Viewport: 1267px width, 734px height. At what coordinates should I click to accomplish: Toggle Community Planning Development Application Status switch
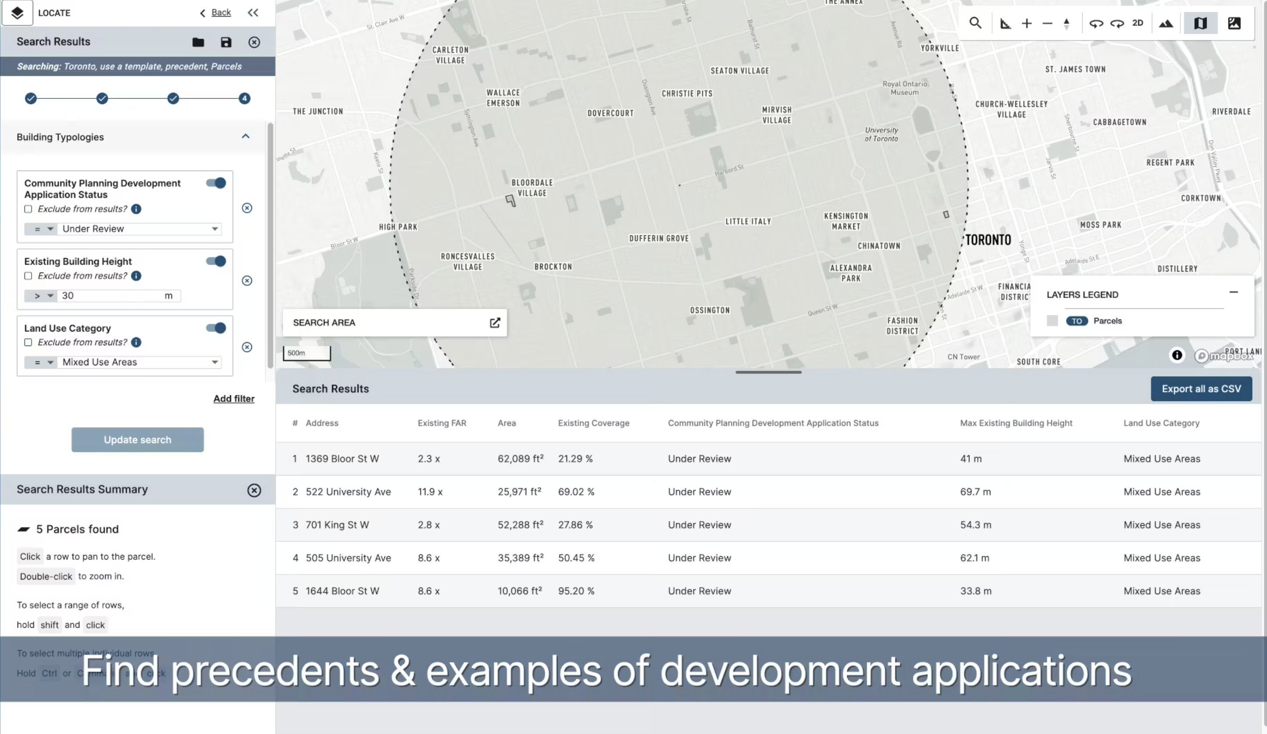point(216,183)
